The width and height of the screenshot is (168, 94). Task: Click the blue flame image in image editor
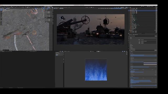tap(96, 70)
